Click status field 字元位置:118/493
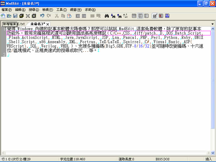The height and width of the screenshot is (162, 216). [73, 159]
